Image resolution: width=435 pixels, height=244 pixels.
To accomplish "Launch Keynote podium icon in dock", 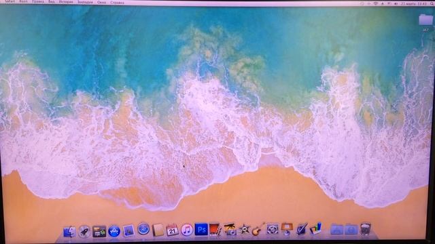I will pyautogui.click(x=287, y=229).
